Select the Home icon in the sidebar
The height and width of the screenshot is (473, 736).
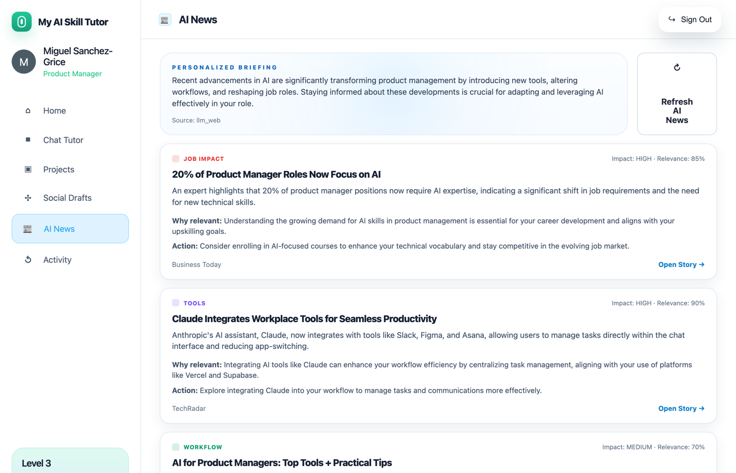tap(28, 110)
